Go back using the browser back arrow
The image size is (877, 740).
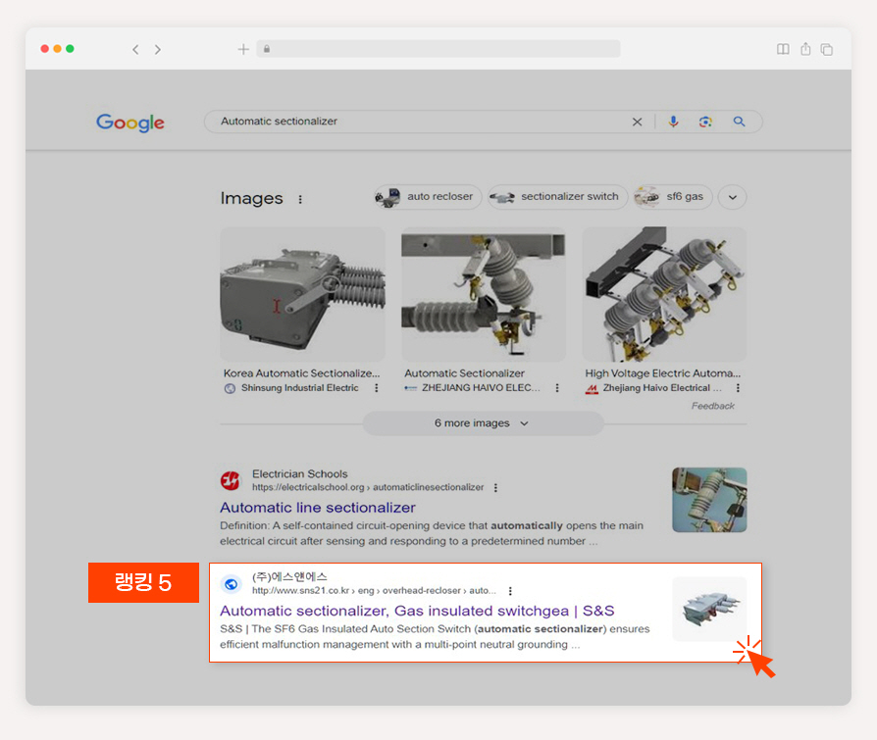[135, 50]
